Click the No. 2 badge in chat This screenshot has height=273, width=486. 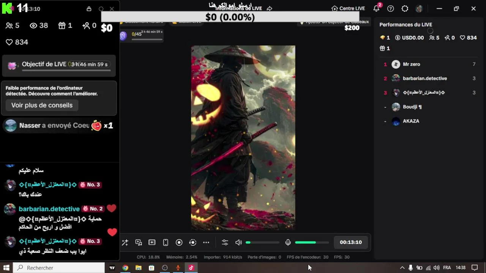(x=93, y=209)
